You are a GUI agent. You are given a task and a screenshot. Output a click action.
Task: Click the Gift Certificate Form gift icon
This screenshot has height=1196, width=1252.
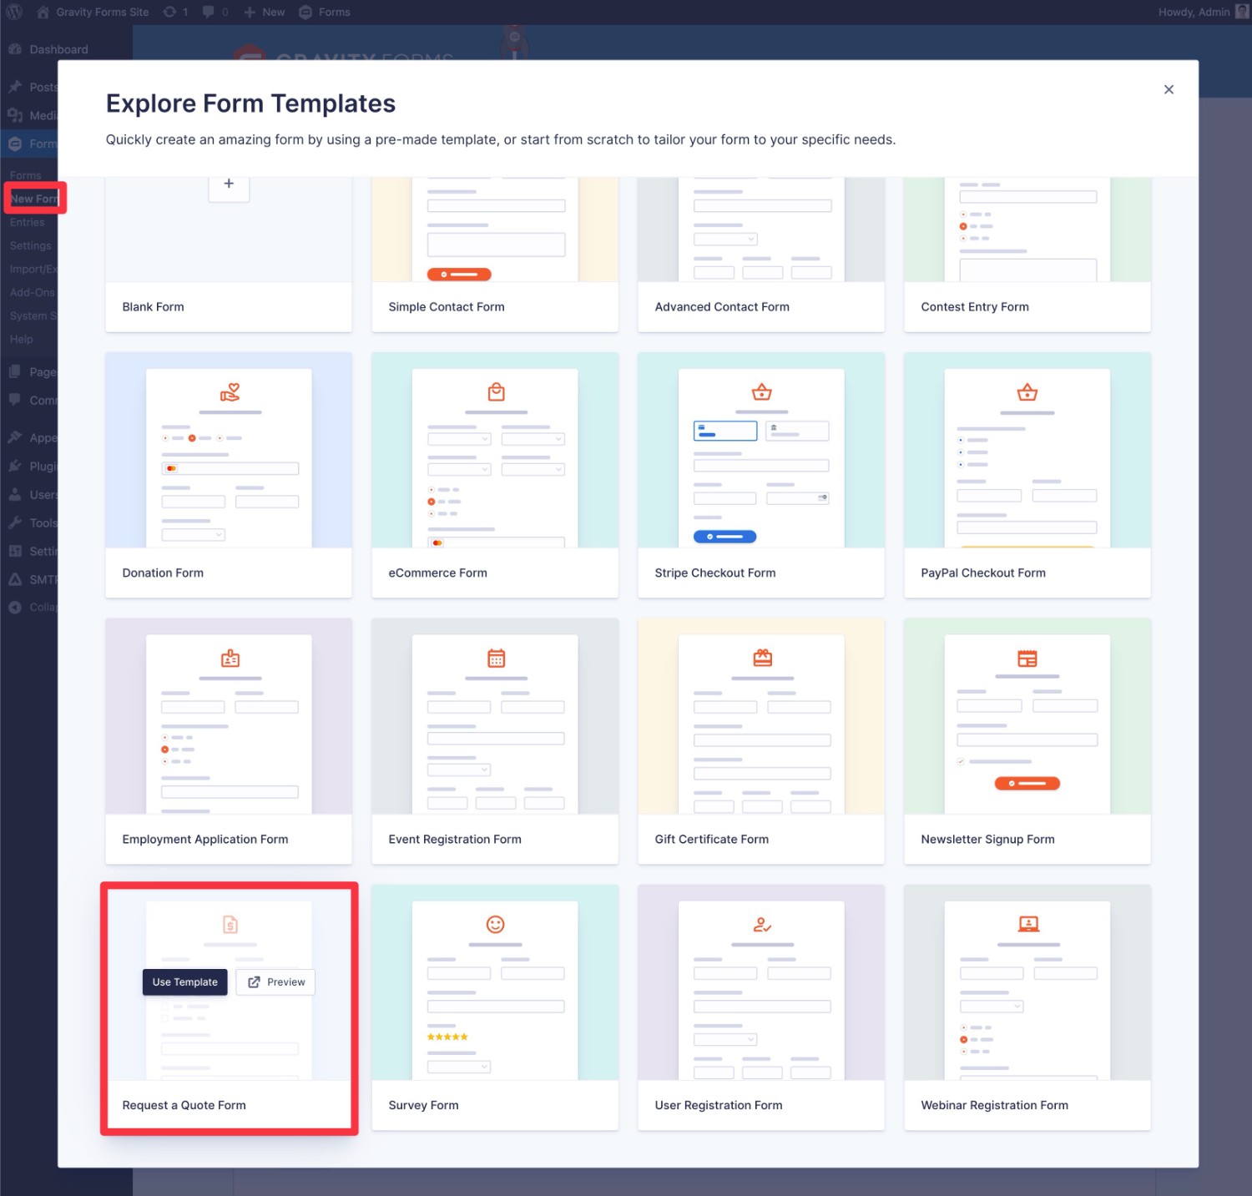point(762,658)
